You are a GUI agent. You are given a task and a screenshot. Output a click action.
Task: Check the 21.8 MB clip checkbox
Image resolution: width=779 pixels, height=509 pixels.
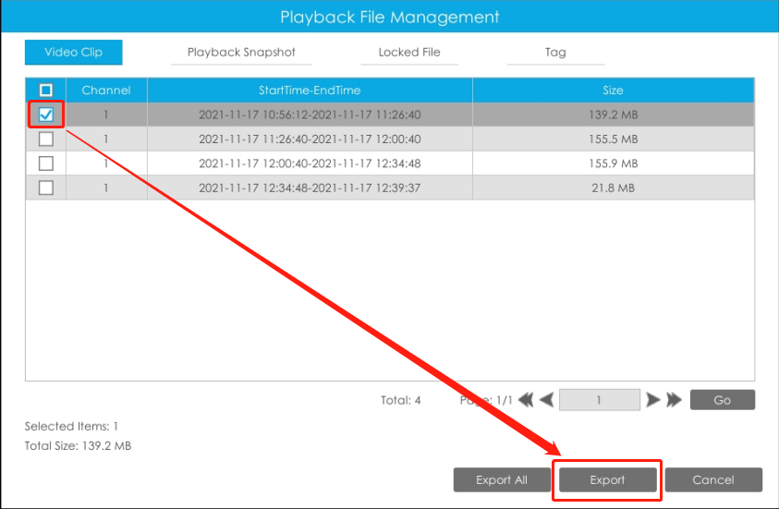pyautogui.click(x=45, y=188)
